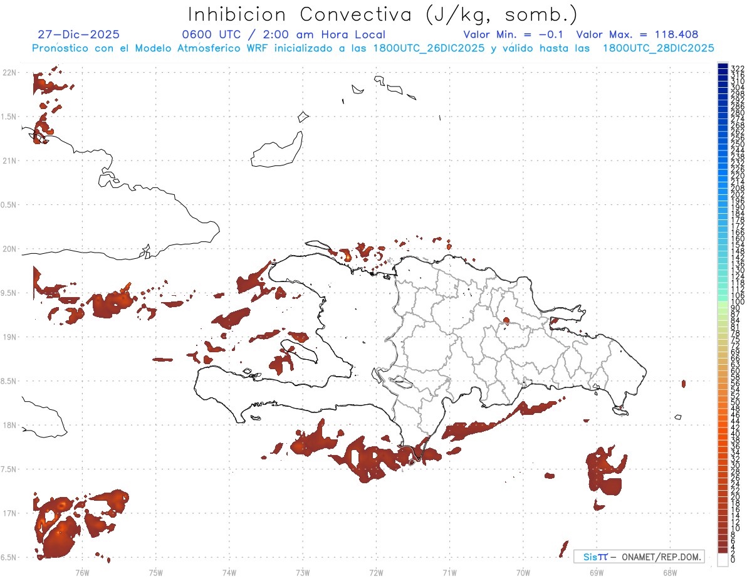Click the 20N latitude axis label
Image resolution: width=752 pixels, height=581 pixels.
[x=10, y=249]
